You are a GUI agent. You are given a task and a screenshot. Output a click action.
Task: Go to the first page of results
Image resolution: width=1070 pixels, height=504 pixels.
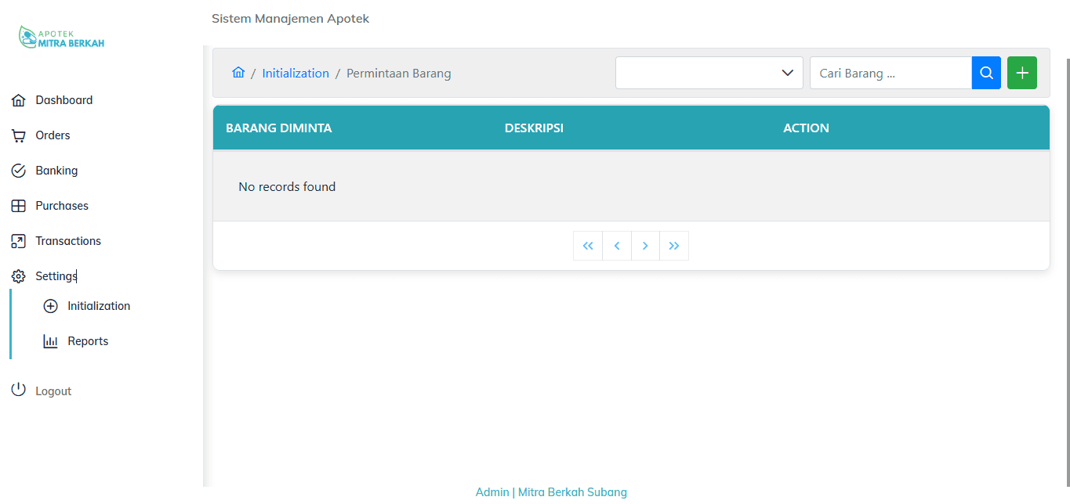tap(588, 246)
